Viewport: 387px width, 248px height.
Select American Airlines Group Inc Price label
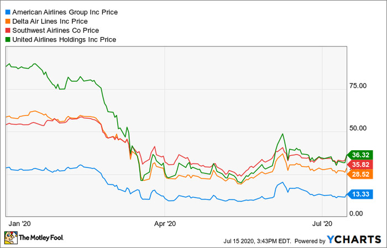pyautogui.click(x=66, y=12)
